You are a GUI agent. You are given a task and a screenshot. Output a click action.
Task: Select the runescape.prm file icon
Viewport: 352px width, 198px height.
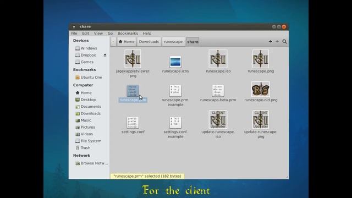coord(133,91)
